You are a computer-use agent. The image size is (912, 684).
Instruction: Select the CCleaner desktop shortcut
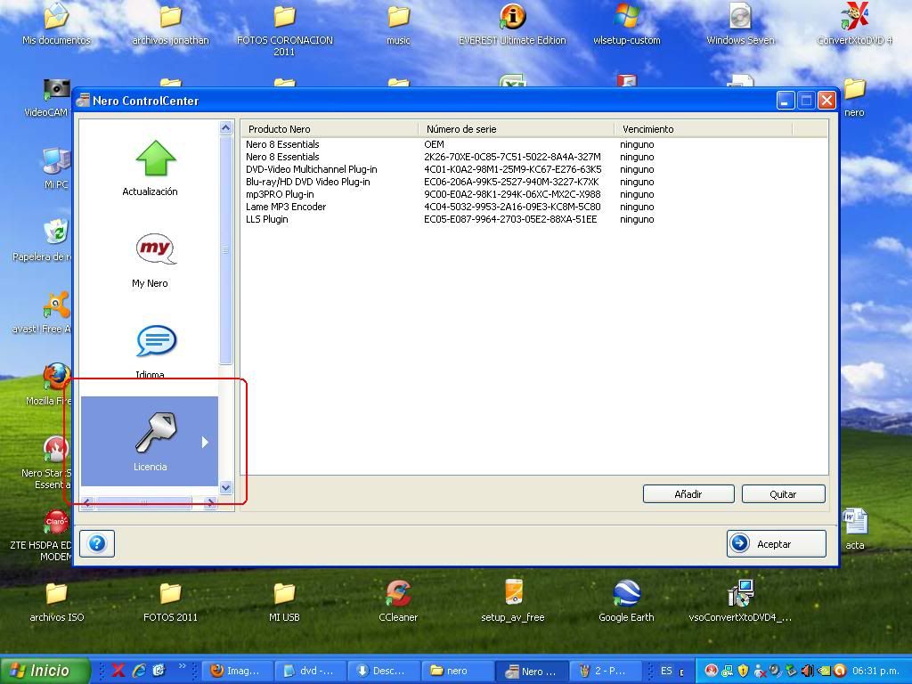point(398,601)
